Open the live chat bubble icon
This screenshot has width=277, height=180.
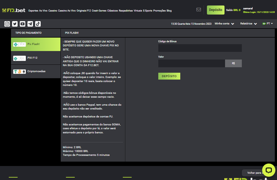point(269,170)
